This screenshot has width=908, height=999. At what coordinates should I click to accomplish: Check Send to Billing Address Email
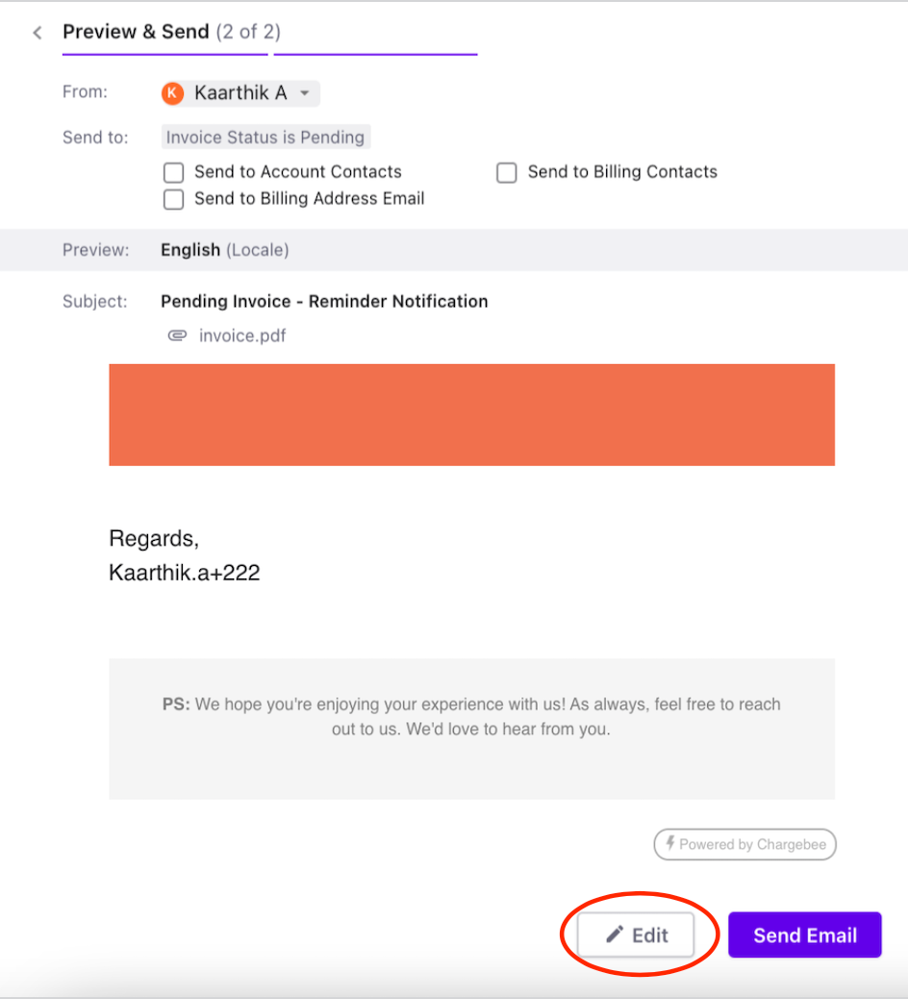pyautogui.click(x=174, y=199)
